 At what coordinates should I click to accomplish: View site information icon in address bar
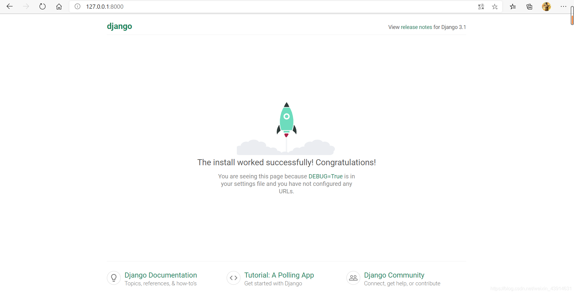pos(78,7)
